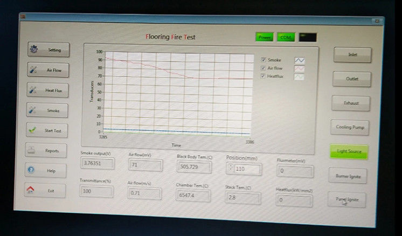402x236 pixels.
Task: Click the Exit house icon
Action: pos(31,191)
